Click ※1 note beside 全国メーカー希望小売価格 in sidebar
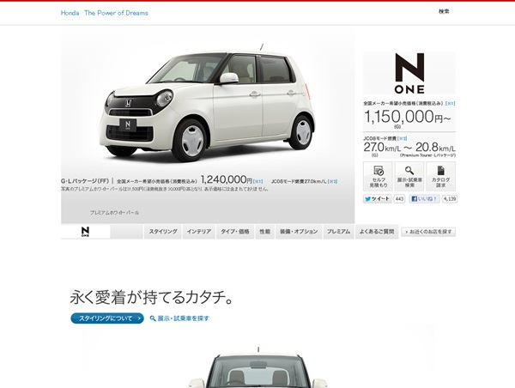 451,103
